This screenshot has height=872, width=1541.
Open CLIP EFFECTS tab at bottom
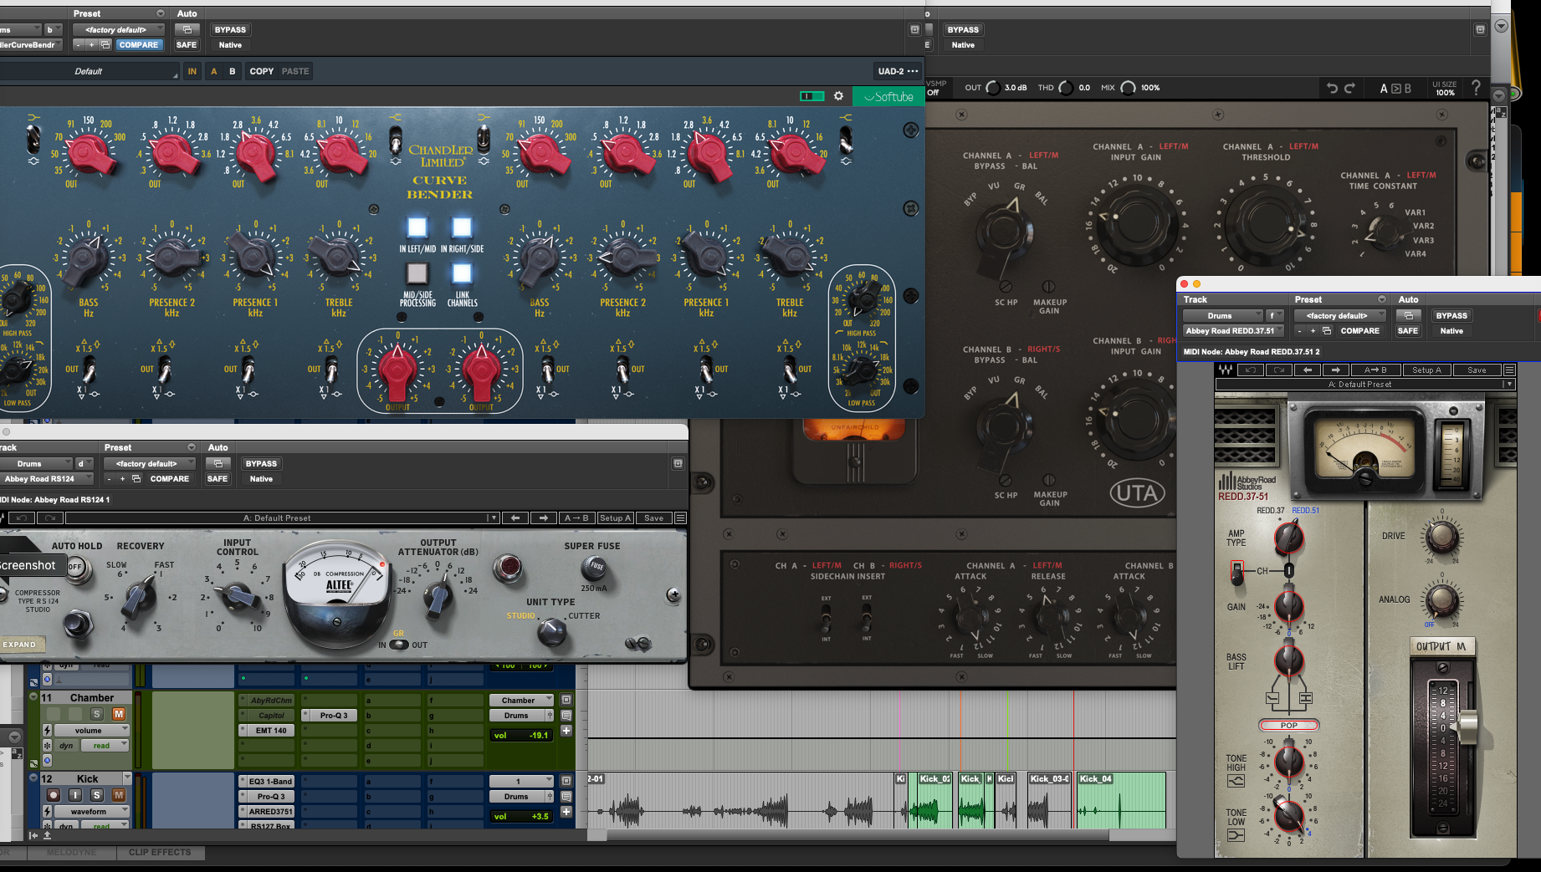pos(160,852)
